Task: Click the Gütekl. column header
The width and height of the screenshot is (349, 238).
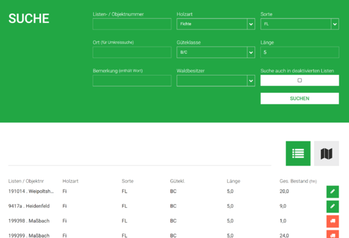Action: pyautogui.click(x=178, y=181)
